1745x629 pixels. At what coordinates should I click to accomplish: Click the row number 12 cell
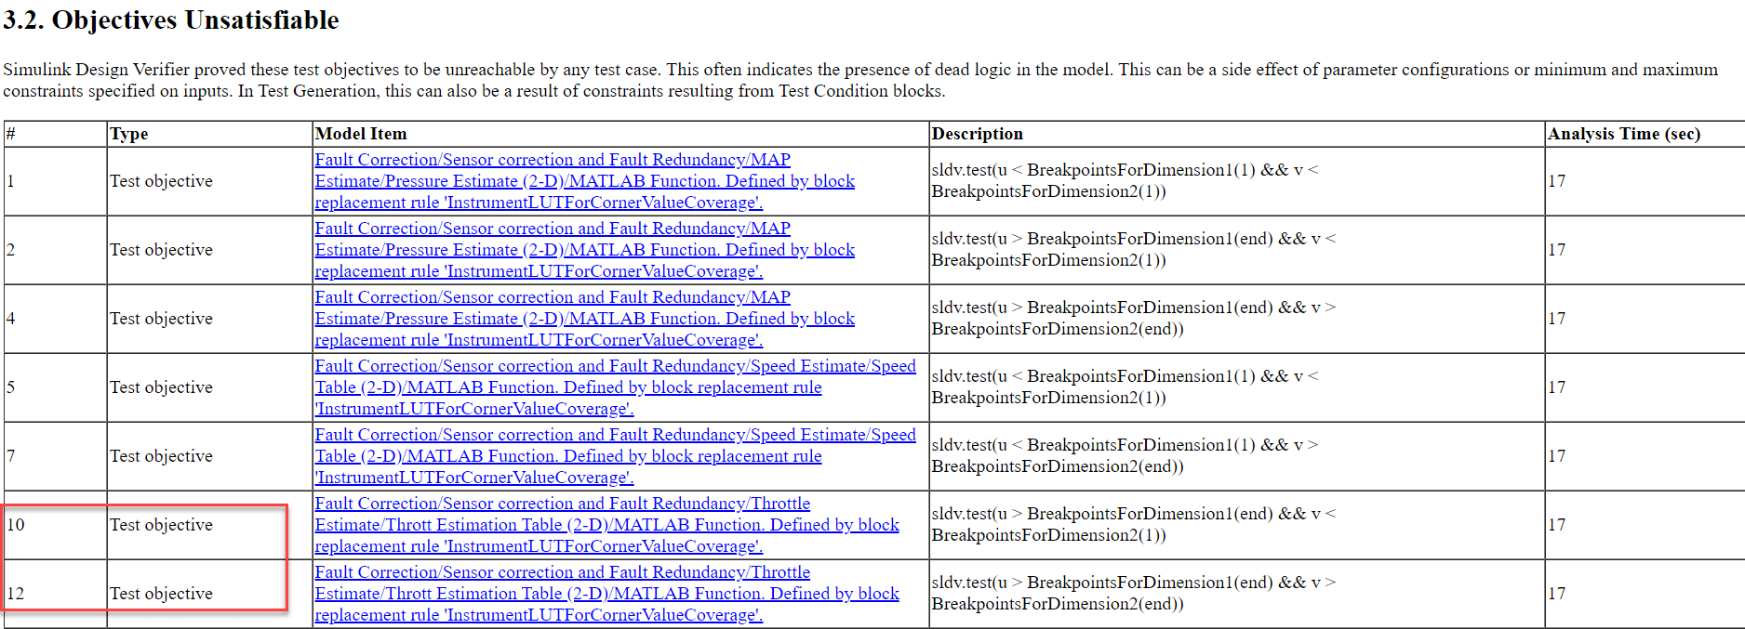point(16,594)
